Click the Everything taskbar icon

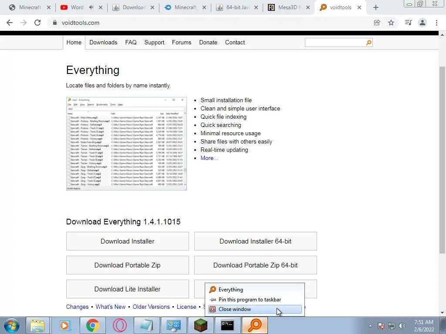tap(254, 325)
